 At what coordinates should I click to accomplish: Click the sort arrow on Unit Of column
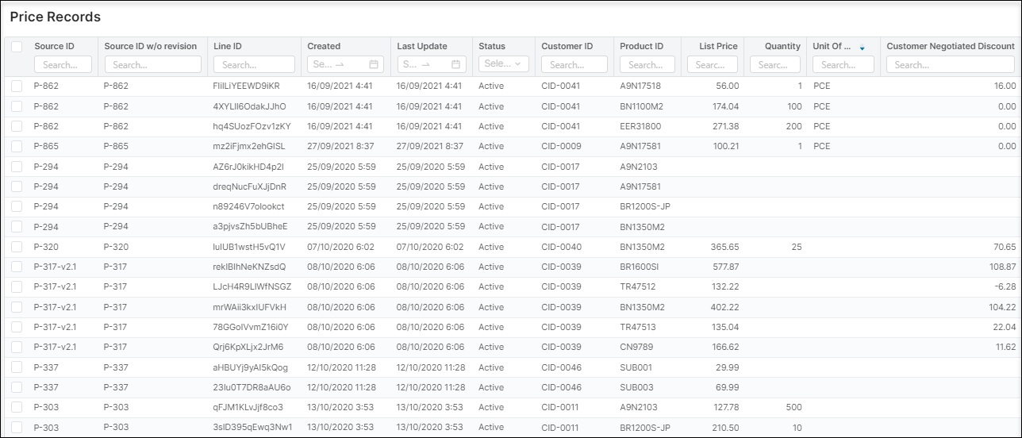pos(863,48)
